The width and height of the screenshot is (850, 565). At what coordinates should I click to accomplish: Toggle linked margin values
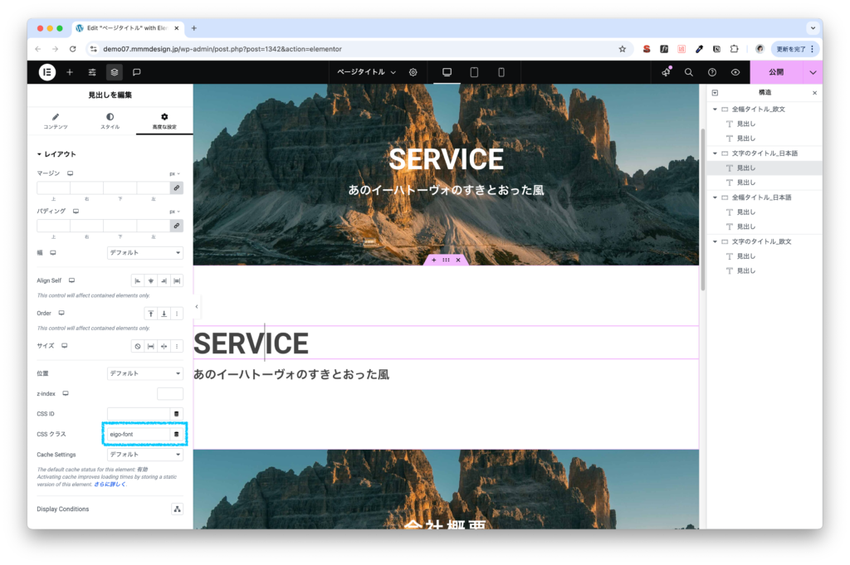(176, 188)
